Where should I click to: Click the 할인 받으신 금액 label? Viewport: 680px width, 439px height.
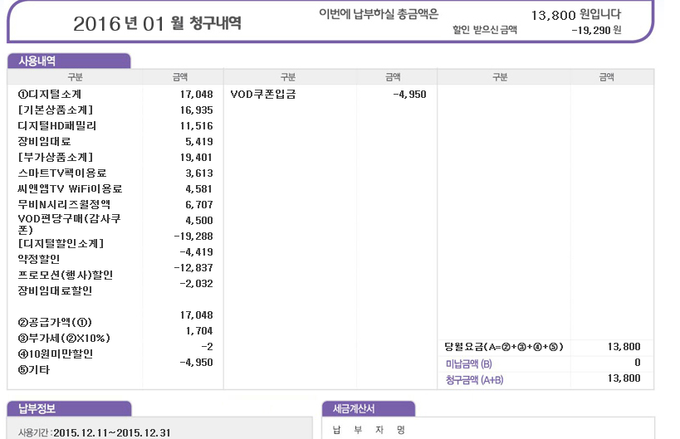(x=484, y=30)
